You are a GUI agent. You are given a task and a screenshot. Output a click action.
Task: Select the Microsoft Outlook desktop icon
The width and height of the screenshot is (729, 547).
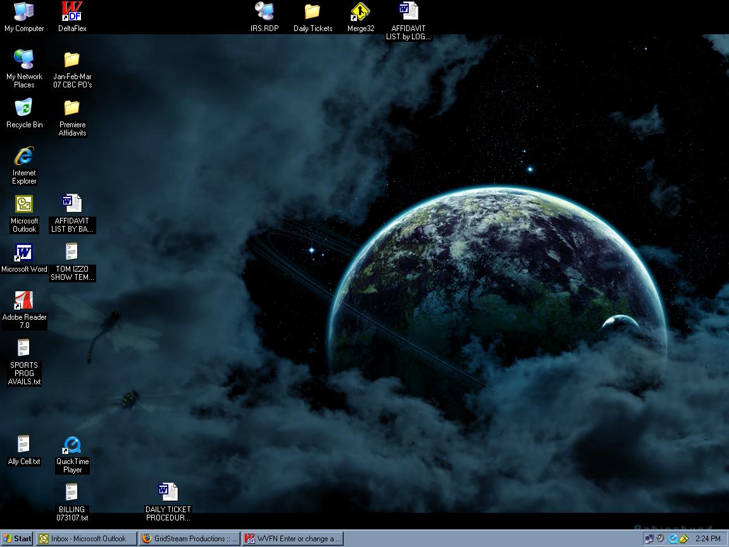(24, 204)
